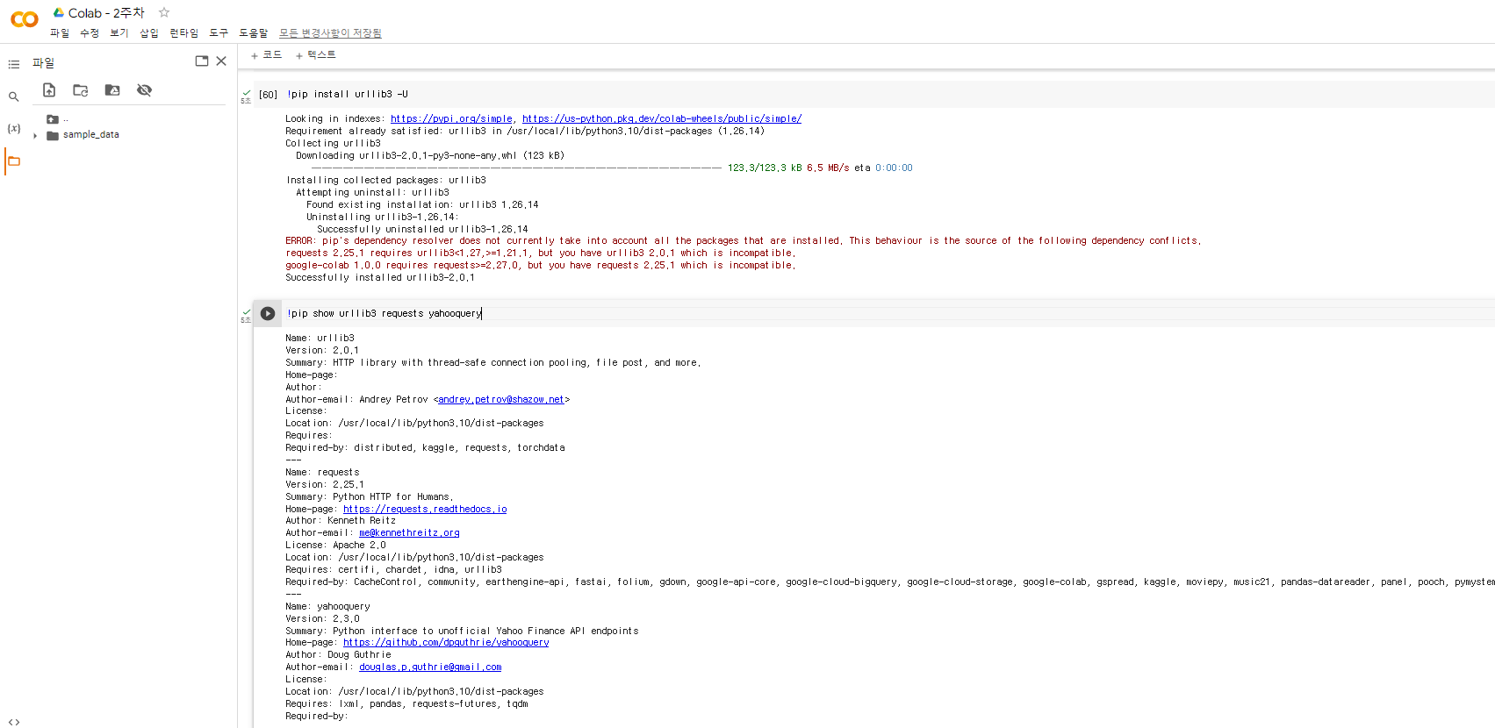Click the 모든 변경사항이 저장됨 link
Image resolution: width=1495 pixels, height=728 pixels.
click(x=330, y=33)
